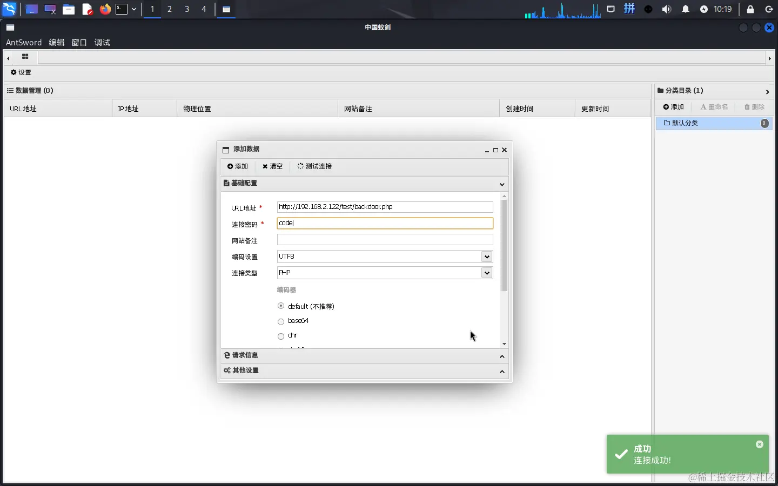
Task: Click the 连接密码 input field
Action: (385, 223)
